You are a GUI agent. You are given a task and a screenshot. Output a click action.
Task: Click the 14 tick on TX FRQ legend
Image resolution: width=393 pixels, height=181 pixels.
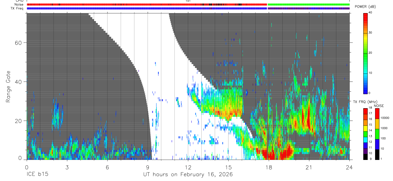pyautogui.click(x=370, y=130)
